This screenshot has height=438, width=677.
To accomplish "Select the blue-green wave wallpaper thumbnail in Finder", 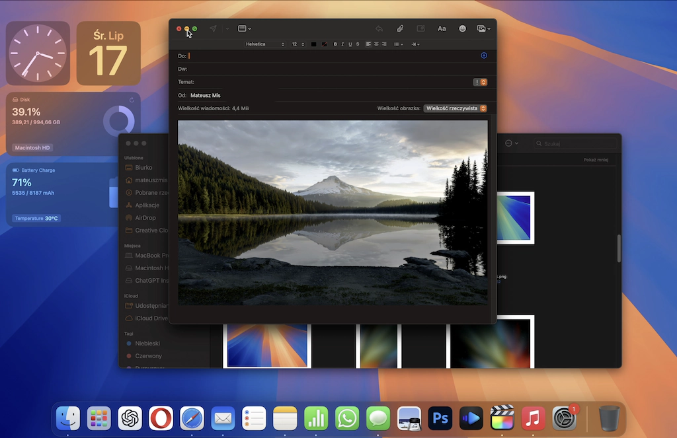I will pyautogui.click(x=516, y=218).
